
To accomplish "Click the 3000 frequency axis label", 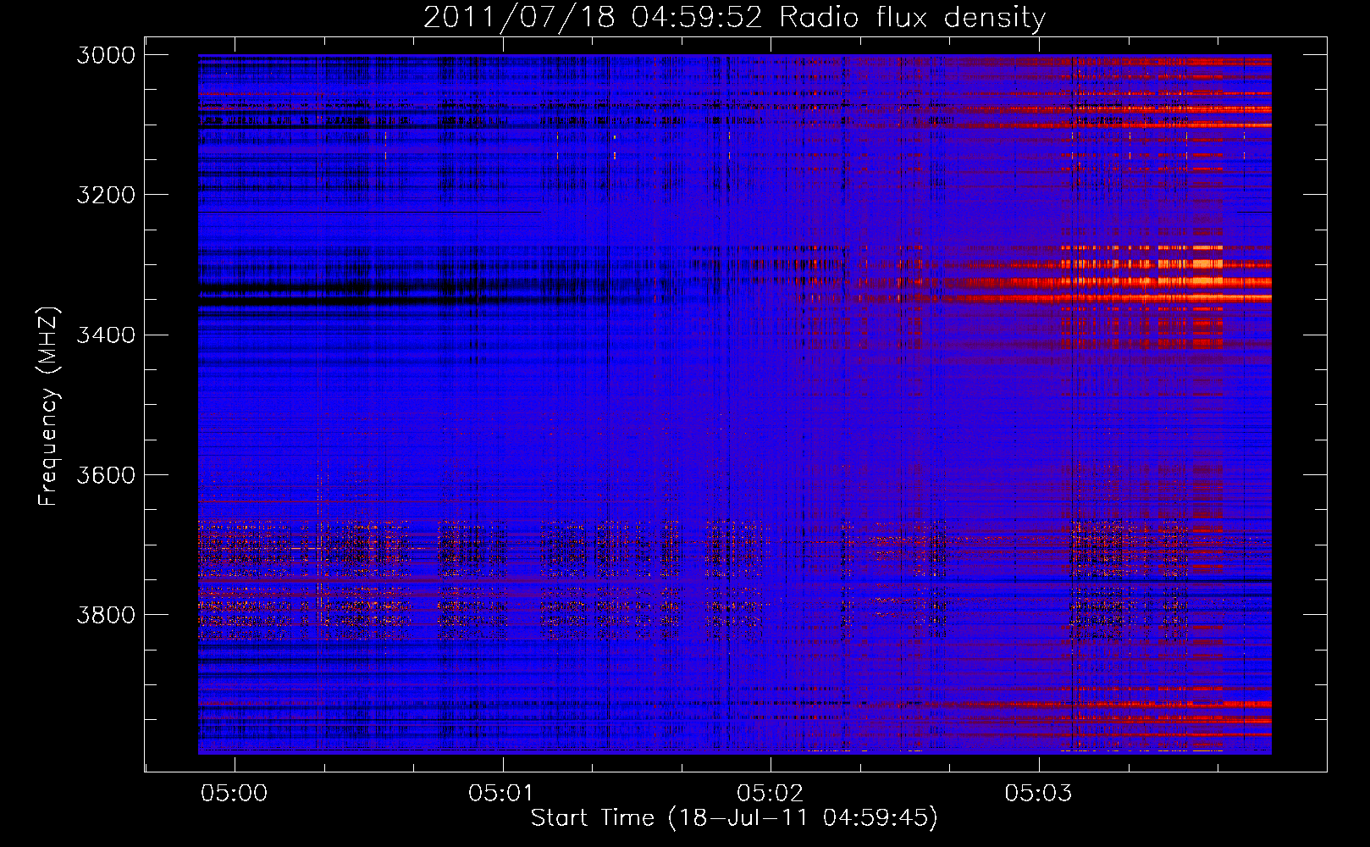I will click(106, 55).
